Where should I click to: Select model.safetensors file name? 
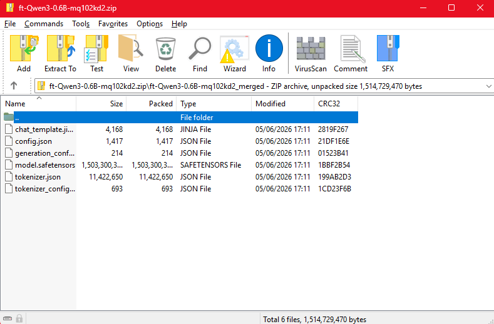[x=45, y=165]
